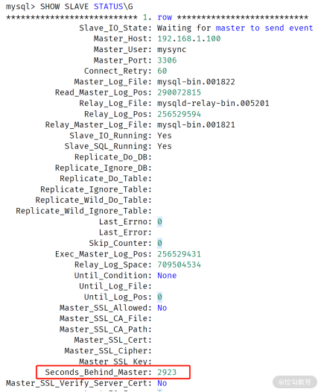Click the Connect_Retry value 60

tap(162, 71)
